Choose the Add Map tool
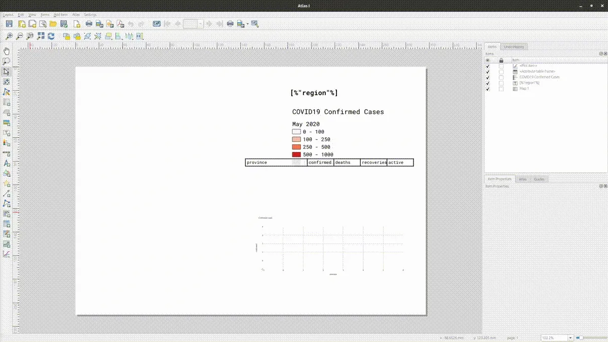The height and width of the screenshot is (342, 608). click(7, 102)
